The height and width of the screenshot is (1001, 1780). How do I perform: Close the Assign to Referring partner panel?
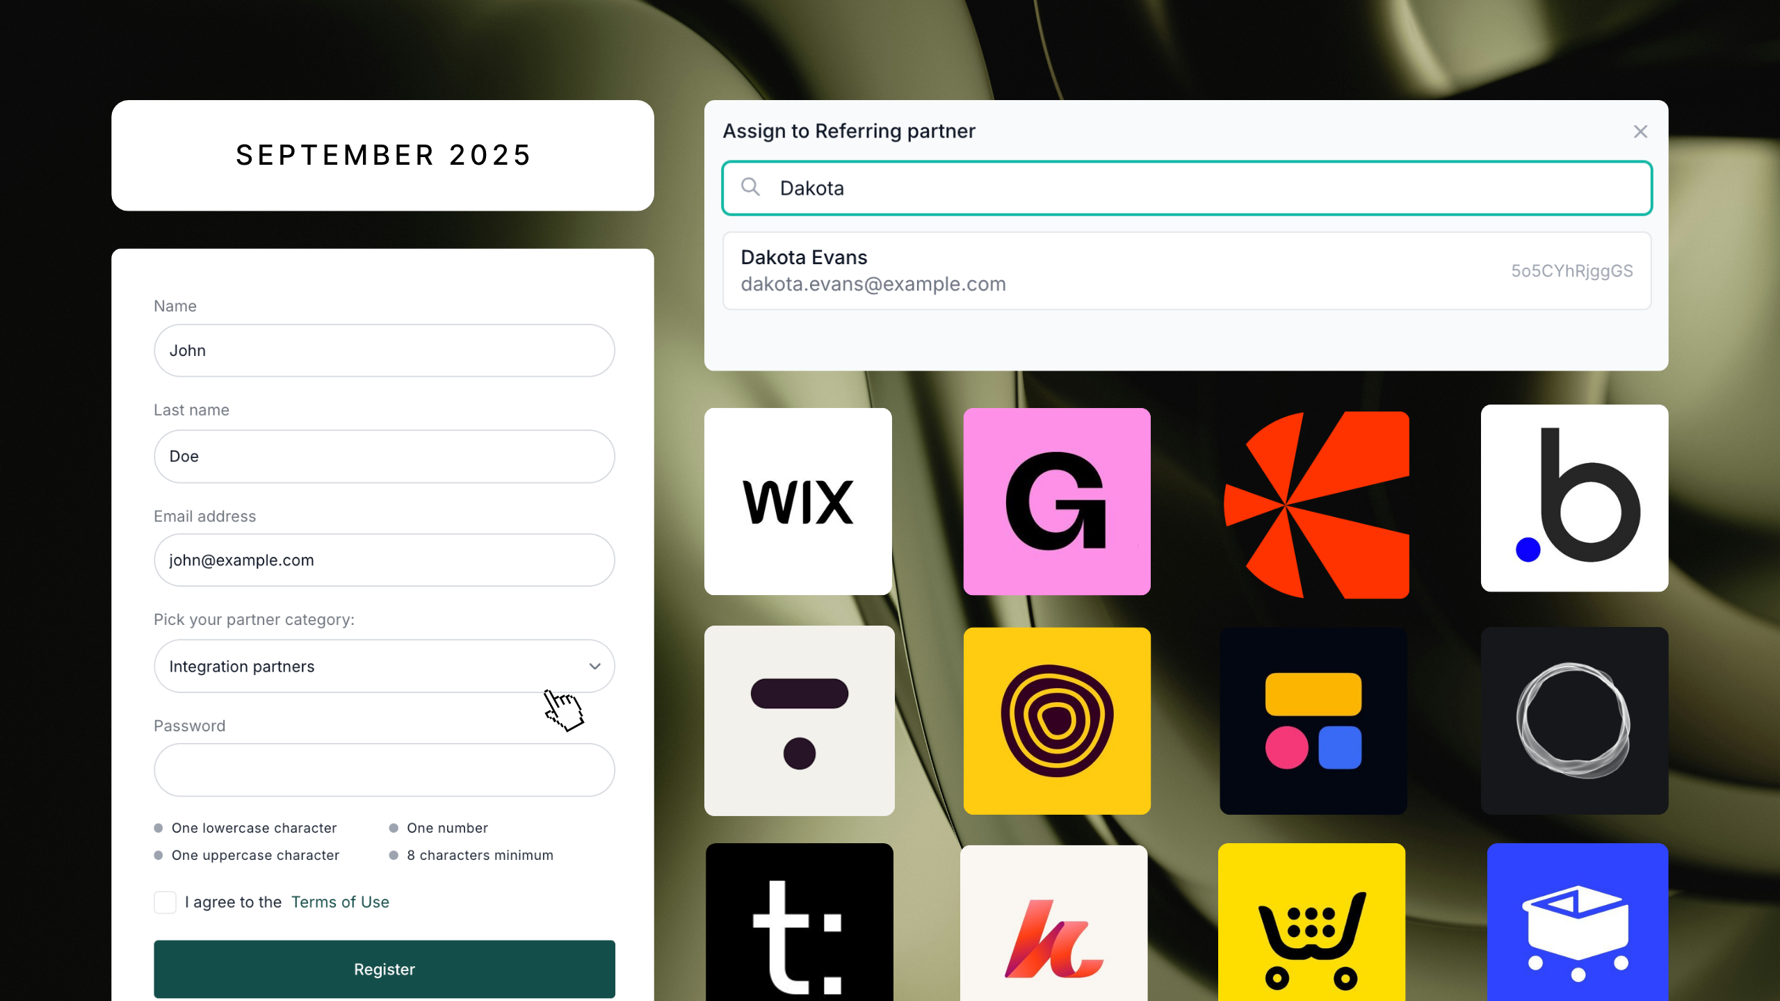click(x=1640, y=131)
